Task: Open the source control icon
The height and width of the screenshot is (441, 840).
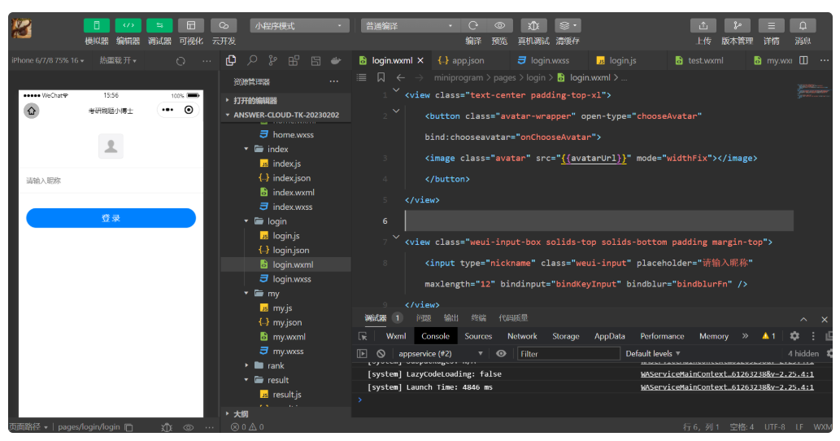Action: (x=273, y=60)
